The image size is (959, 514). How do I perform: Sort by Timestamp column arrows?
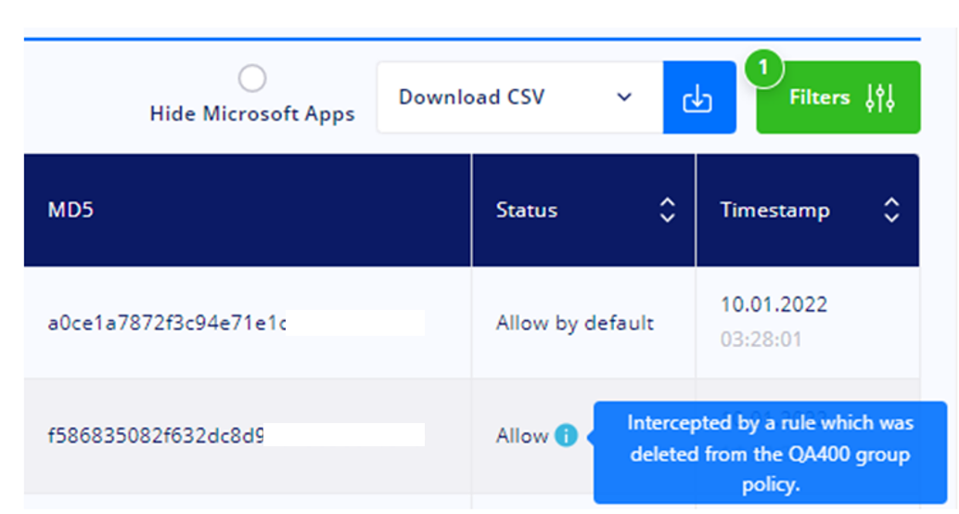[891, 210]
